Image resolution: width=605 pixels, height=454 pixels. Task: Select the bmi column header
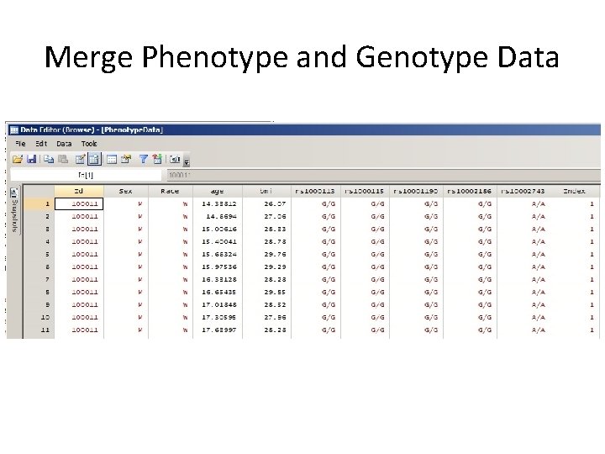[266, 191]
